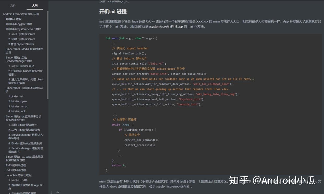Collapse the sidebar with the left arrow icon

pyautogui.click(x=51, y=192)
